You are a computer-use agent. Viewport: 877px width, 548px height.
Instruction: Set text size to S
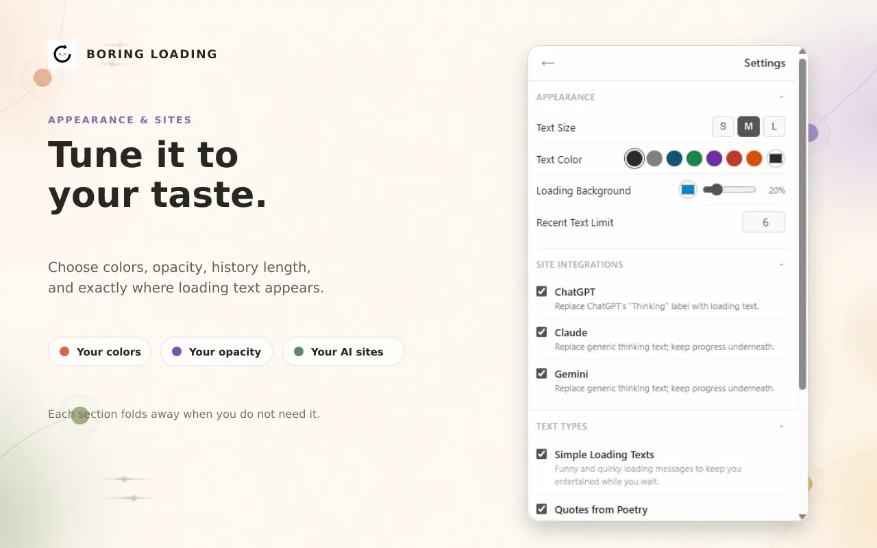723,127
